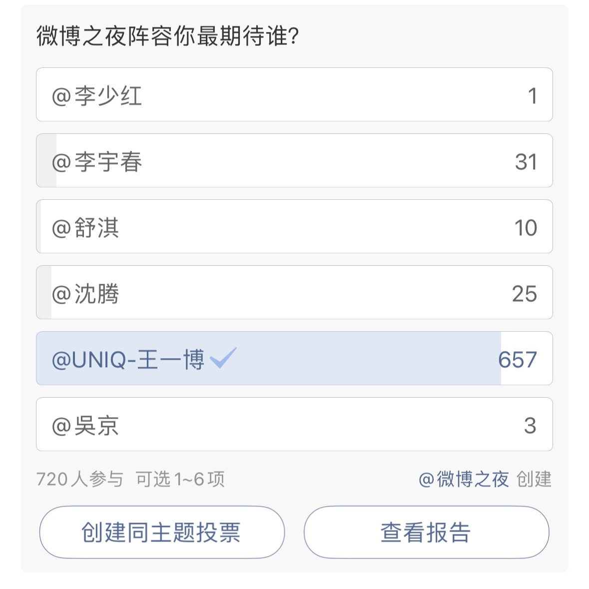Click the 可选1~6项 selection hint
Viewport: 589px width, 589px height.
pos(180,479)
